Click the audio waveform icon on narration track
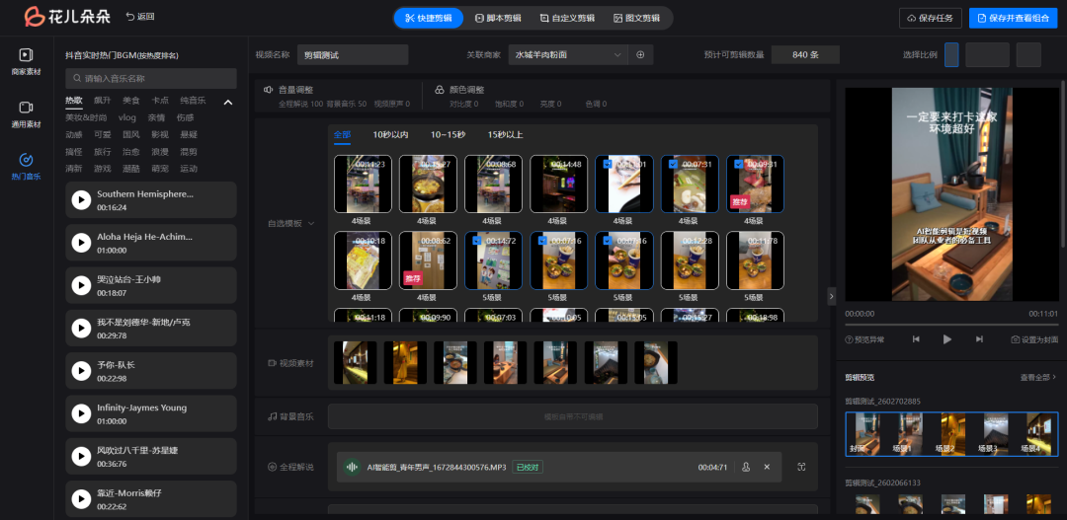This screenshot has width=1067, height=520. [352, 467]
